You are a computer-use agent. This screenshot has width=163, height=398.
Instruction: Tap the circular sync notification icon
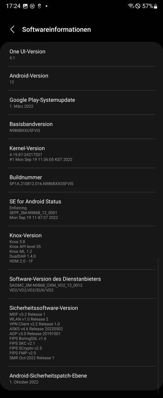(x=32, y=6)
